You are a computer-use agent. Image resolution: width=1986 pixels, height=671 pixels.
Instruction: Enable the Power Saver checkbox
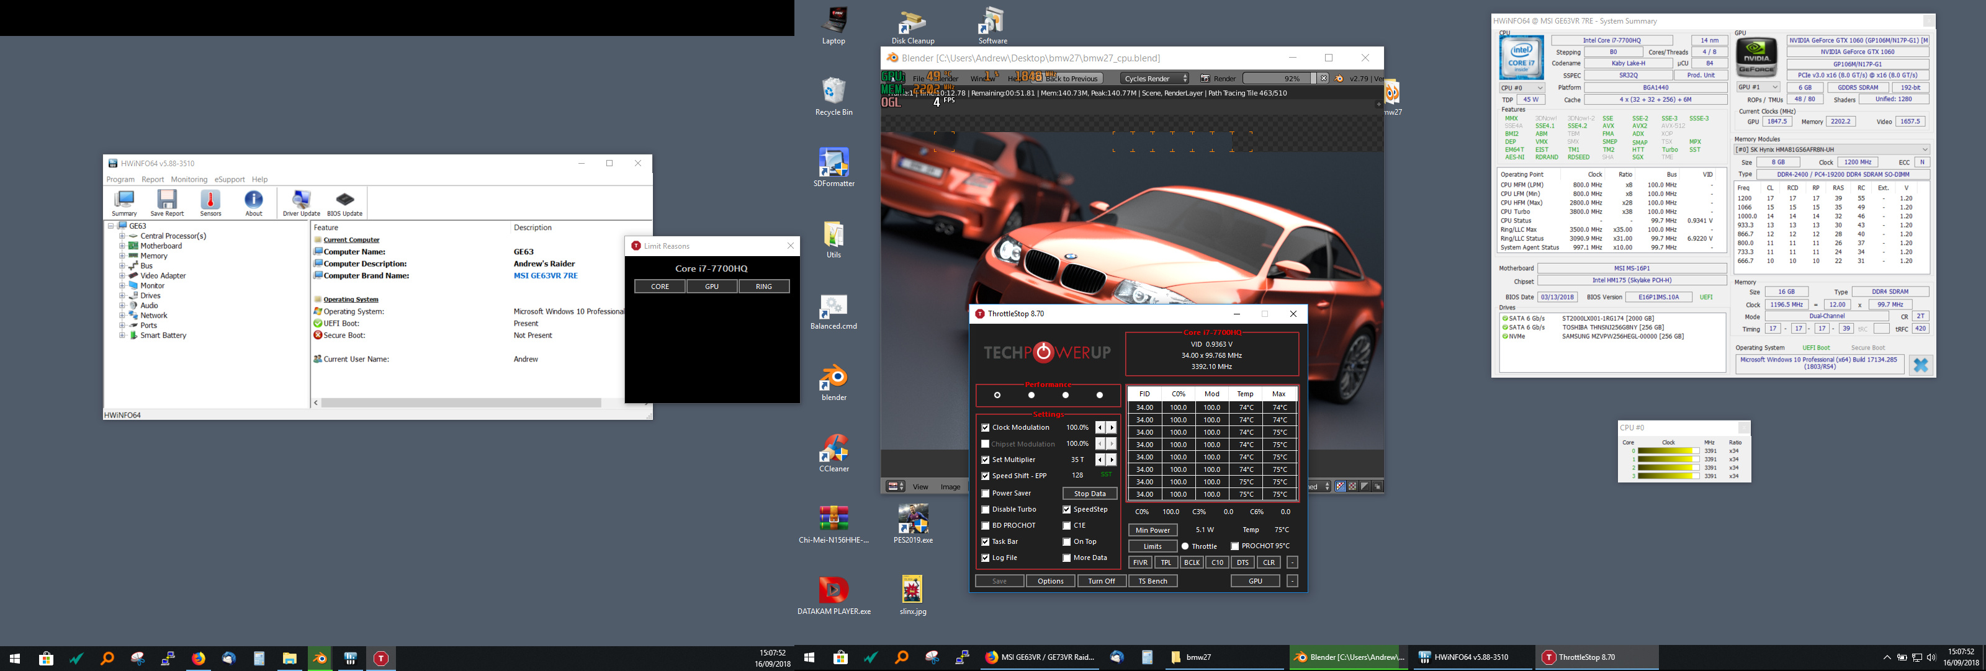point(986,494)
